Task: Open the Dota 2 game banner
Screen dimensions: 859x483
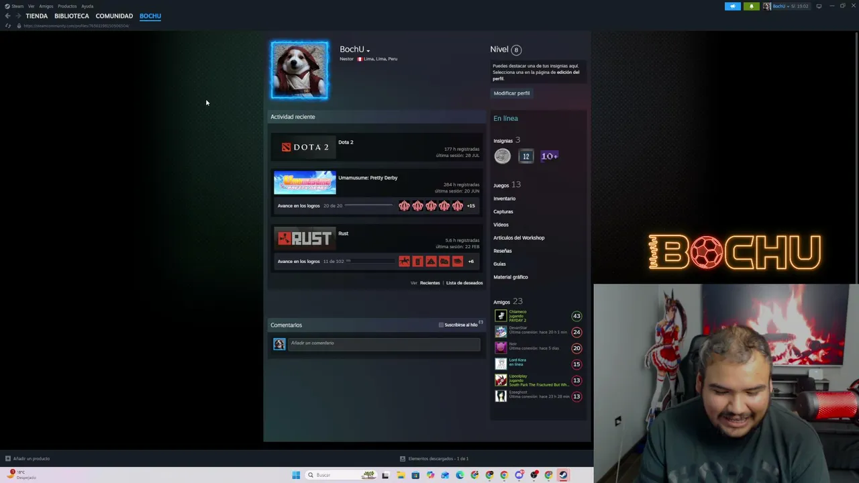Action: pos(305,148)
